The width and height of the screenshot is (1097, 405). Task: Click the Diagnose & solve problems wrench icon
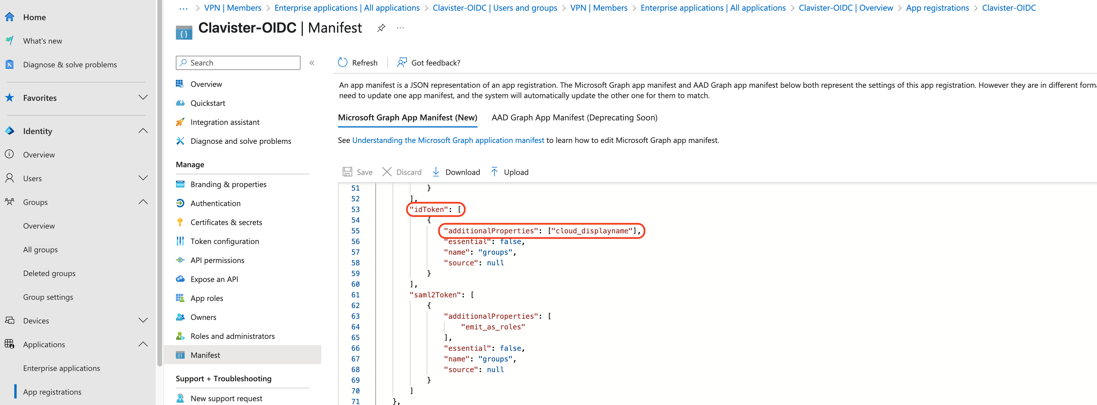tap(10, 65)
